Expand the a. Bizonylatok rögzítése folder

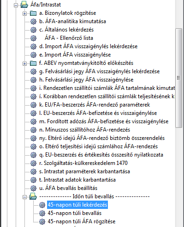(x=24, y=13)
